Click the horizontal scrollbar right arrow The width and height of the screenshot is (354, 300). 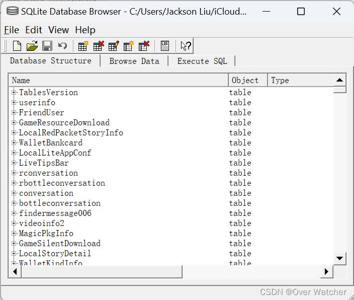click(326, 271)
